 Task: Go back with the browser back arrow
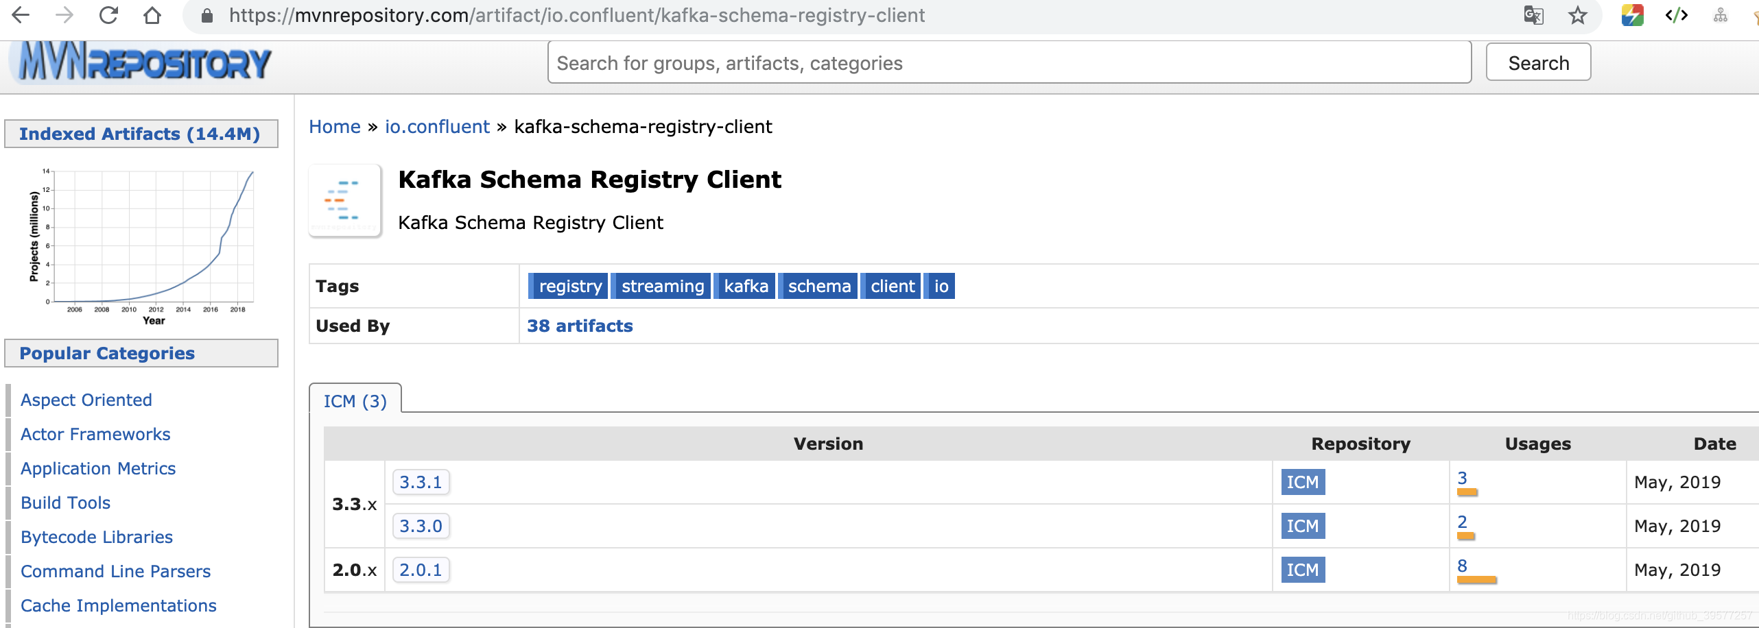[21, 15]
